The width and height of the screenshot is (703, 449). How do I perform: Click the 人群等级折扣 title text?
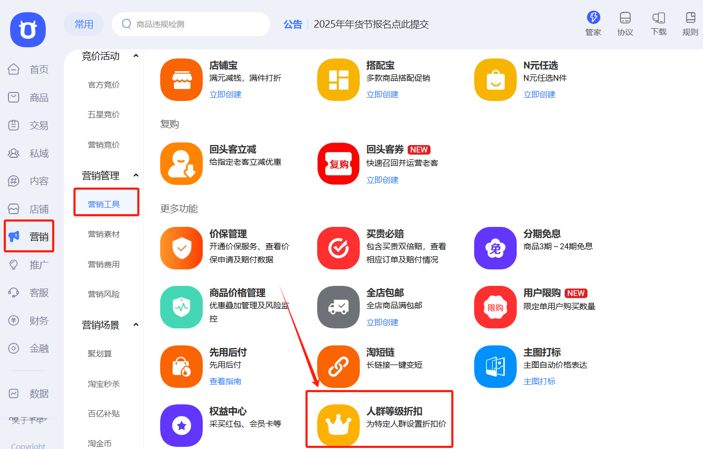tap(394, 411)
